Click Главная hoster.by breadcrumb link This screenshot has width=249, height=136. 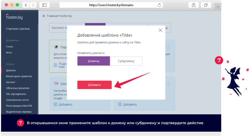pyautogui.click(x=59, y=16)
